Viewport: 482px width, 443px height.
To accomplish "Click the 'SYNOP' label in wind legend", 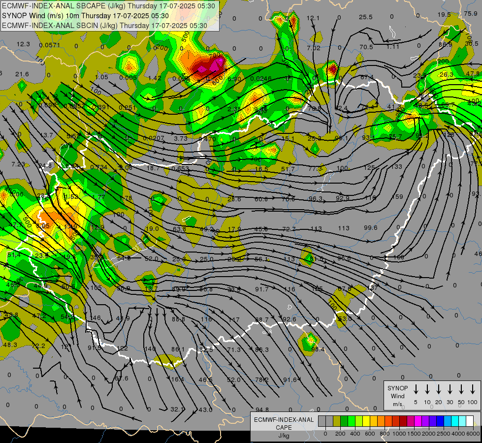I will [x=397, y=388].
